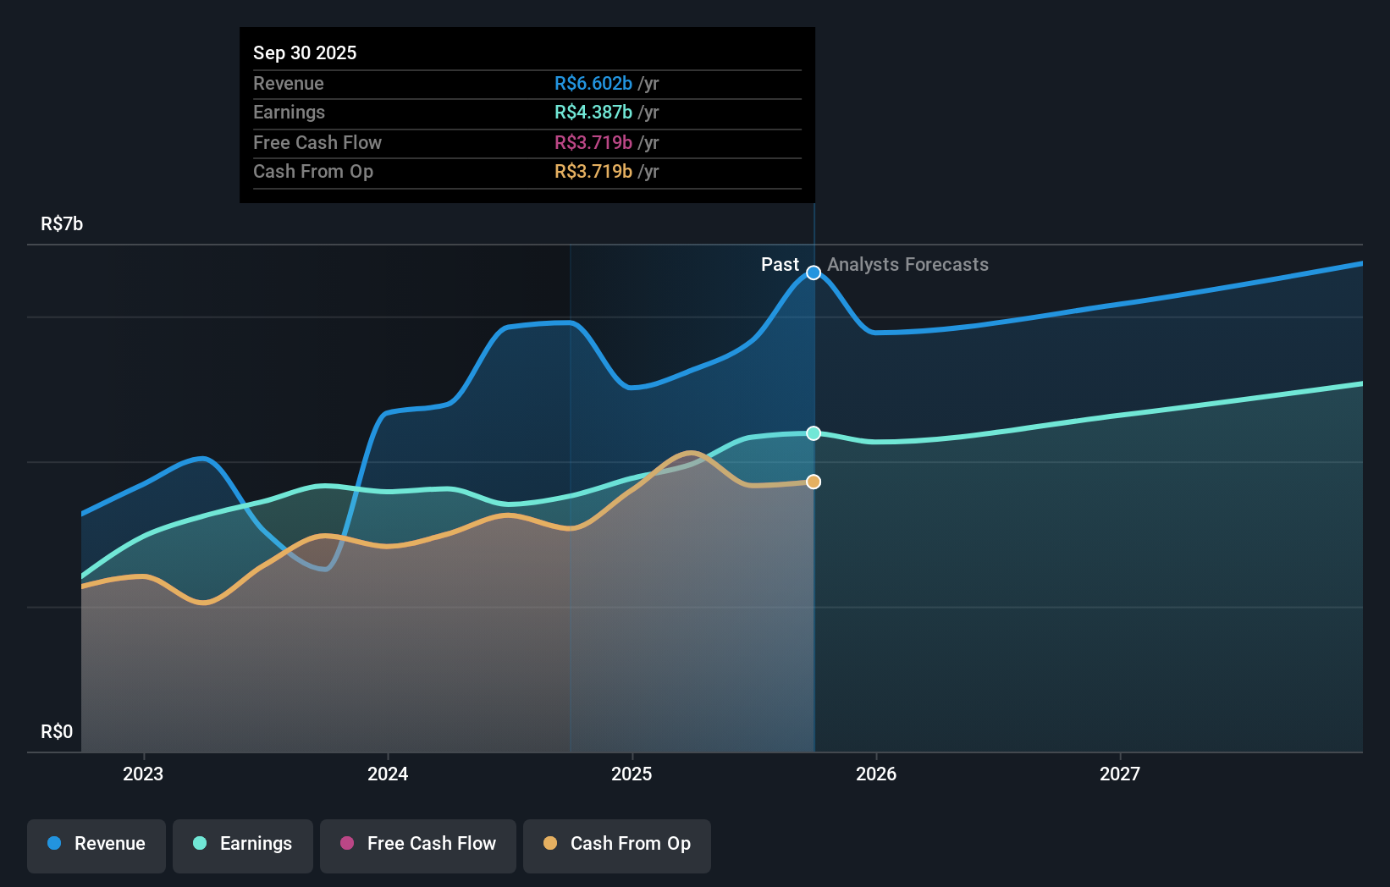Select the teal Earnings marker on the chart
The height and width of the screenshot is (887, 1390).
[813, 433]
